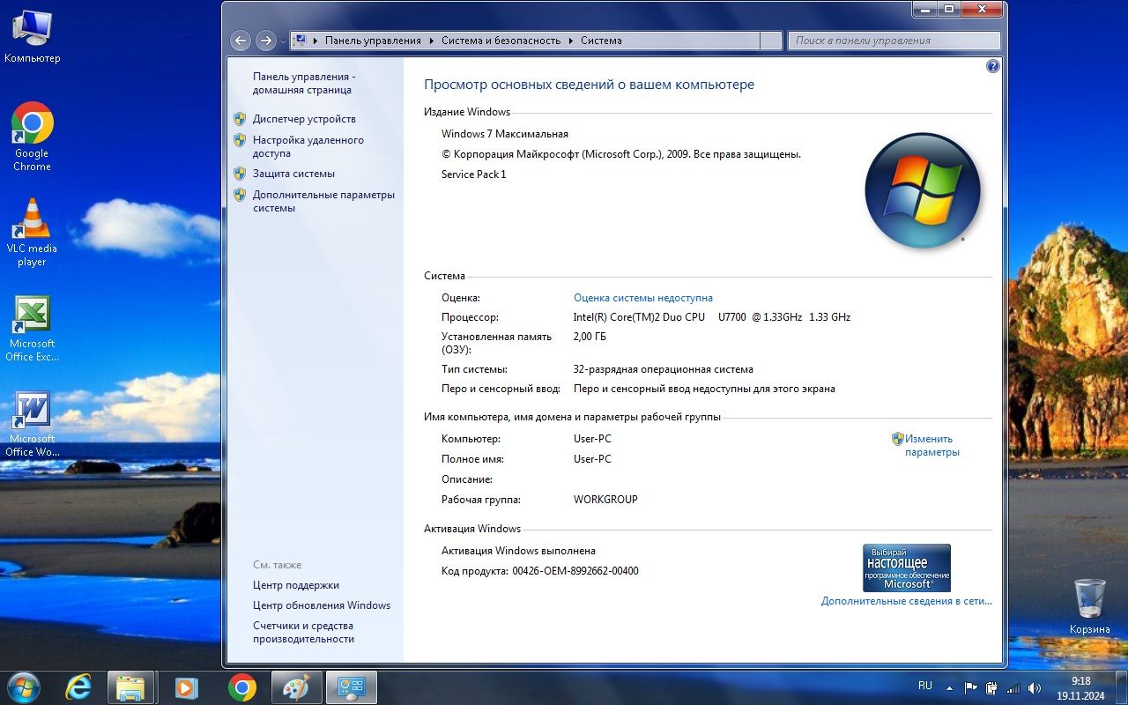
Task: Click the RU language indicator
Action: click(x=925, y=686)
